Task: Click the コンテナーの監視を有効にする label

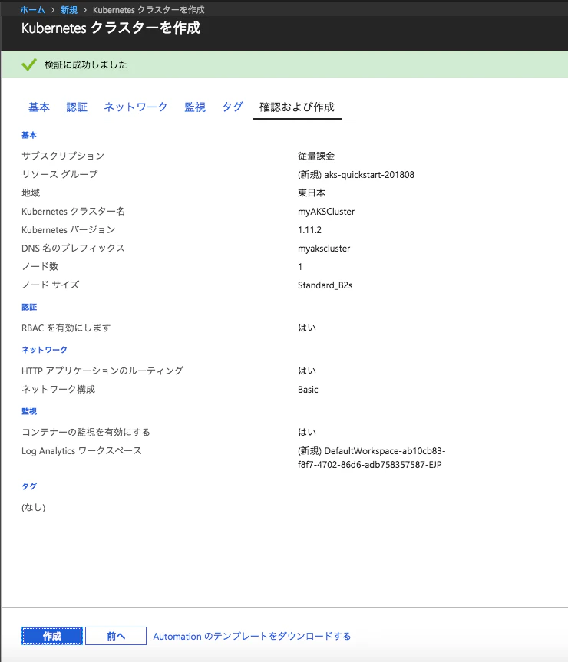Action: (86, 433)
